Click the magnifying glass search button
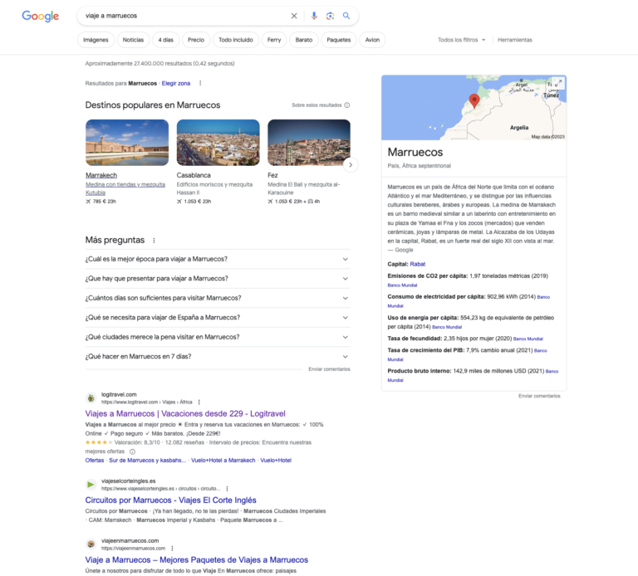This screenshot has height=576, width=638. pos(346,16)
